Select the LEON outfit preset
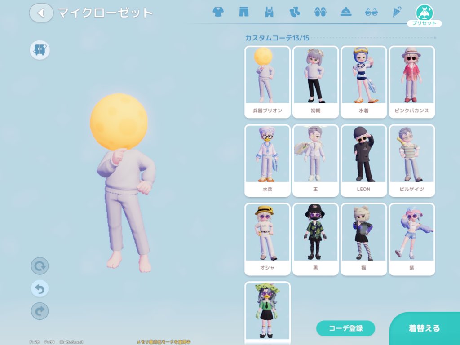Image resolution: width=460 pixels, height=345 pixels. point(364,161)
